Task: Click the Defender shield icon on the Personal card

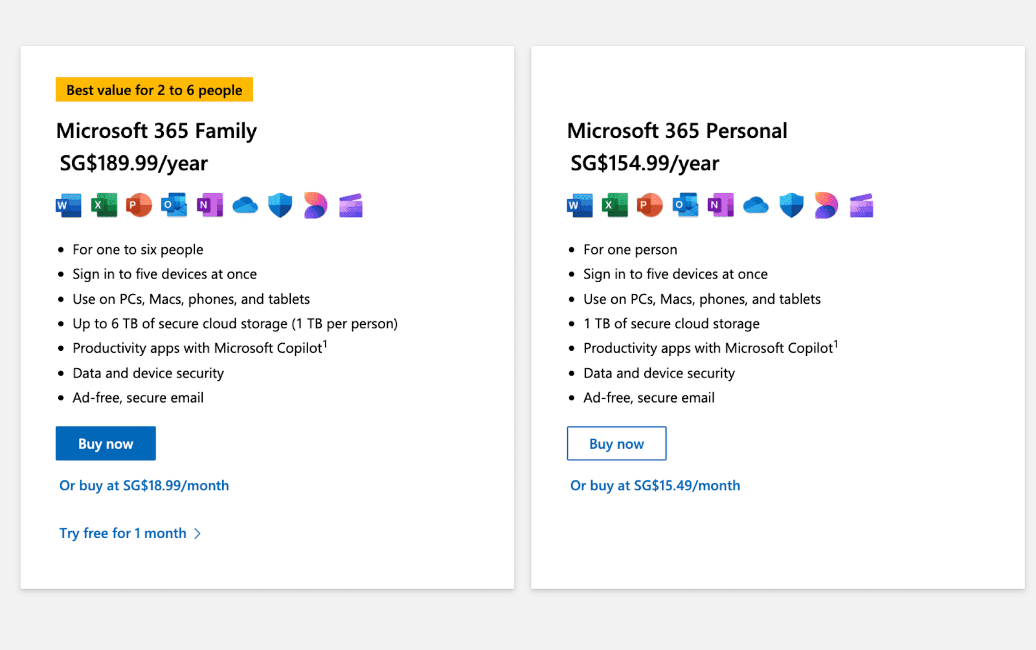Action: (x=791, y=205)
